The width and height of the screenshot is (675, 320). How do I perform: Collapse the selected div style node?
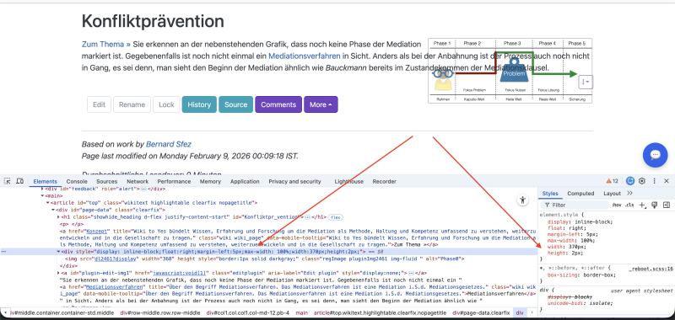pyautogui.click(x=58, y=252)
